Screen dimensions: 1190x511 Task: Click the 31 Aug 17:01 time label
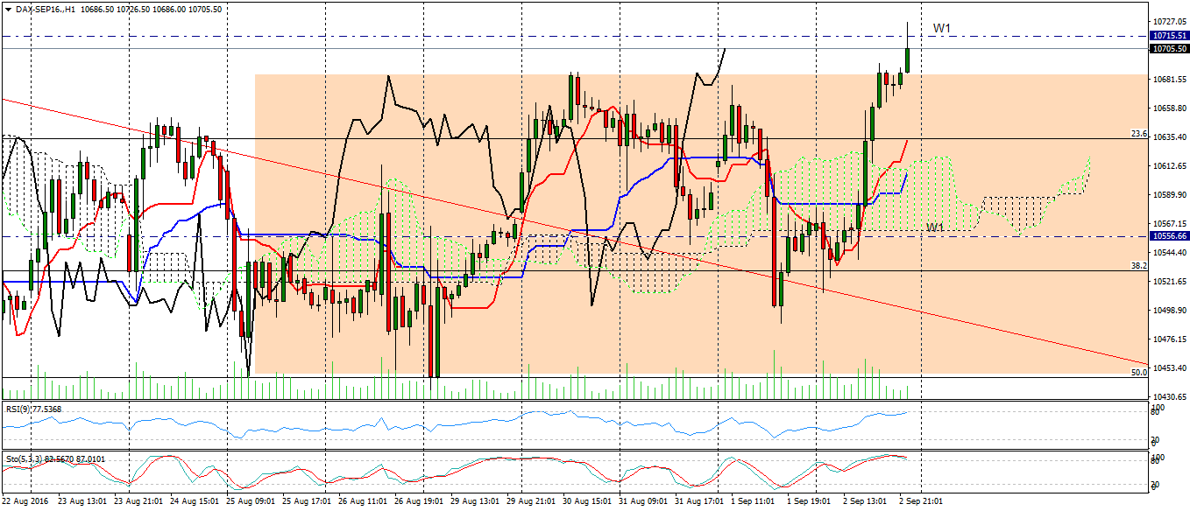click(x=698, y=501)
